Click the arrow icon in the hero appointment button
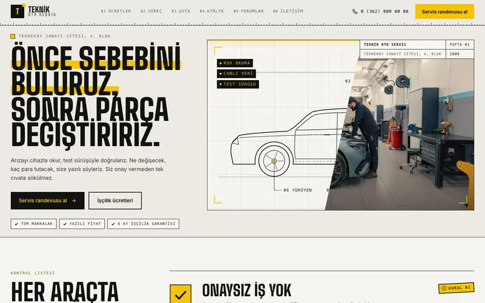Viewport: 485px width, 303px height. coord(73,201)
